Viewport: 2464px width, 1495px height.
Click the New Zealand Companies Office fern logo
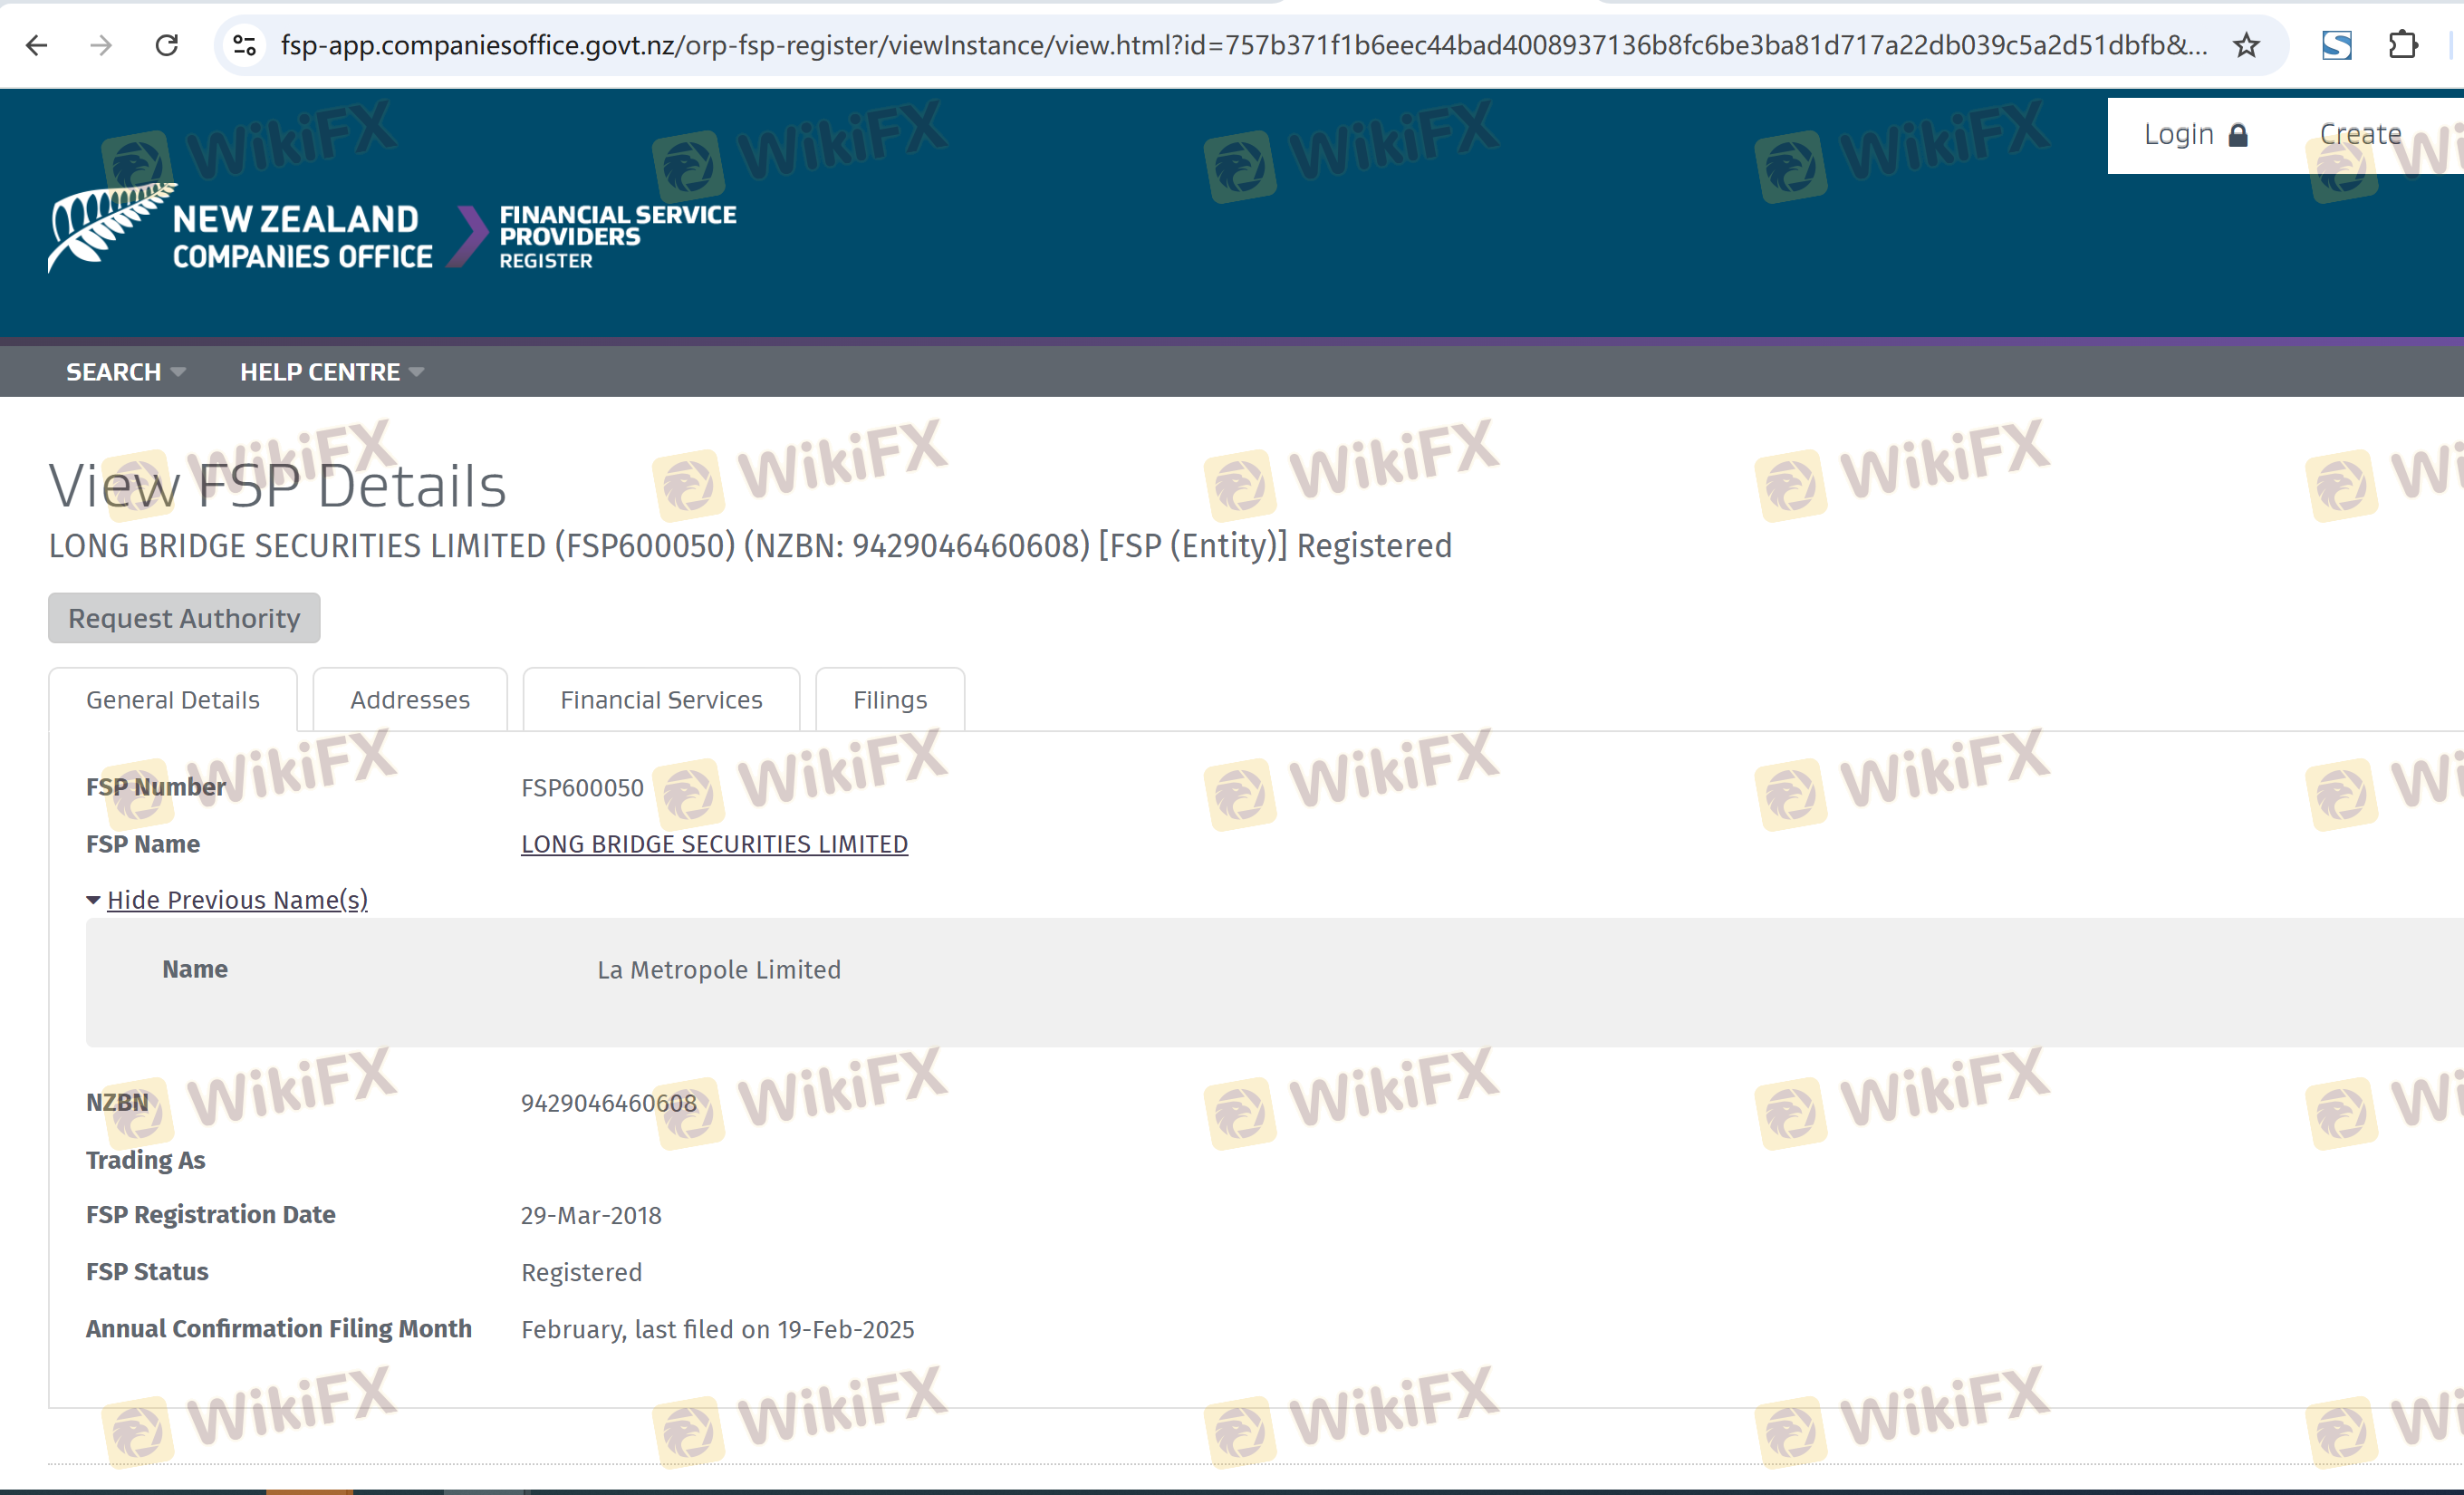tap(110, 228)
